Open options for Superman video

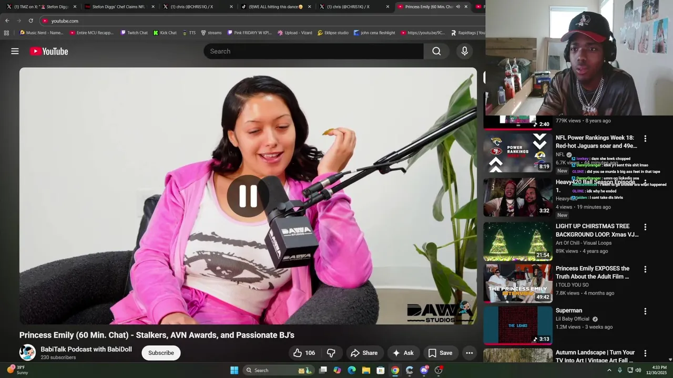coord(645,311)
